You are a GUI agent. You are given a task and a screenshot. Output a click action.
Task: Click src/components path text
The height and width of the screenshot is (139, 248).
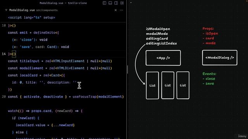47,10
